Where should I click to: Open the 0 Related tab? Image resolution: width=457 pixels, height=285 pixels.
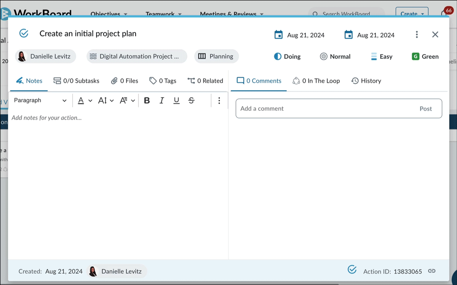[205, 81]
